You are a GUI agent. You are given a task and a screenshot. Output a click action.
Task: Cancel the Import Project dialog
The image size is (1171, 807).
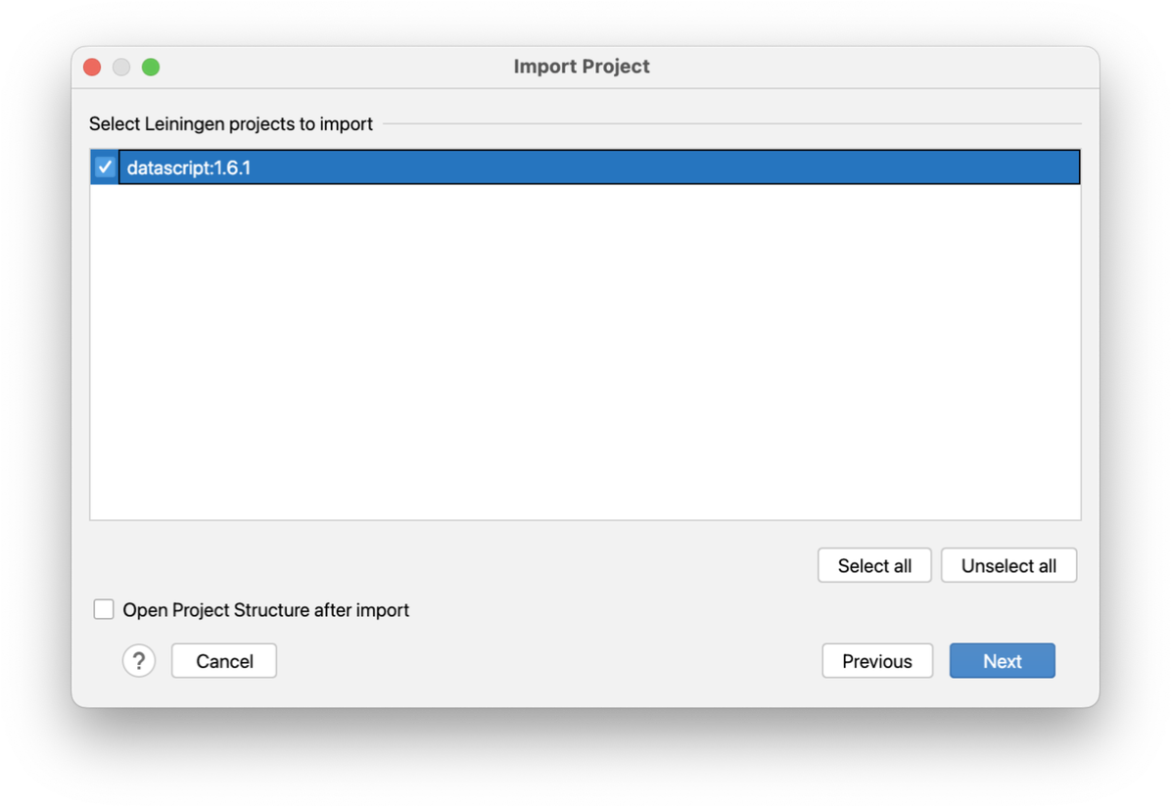point(224,660)
